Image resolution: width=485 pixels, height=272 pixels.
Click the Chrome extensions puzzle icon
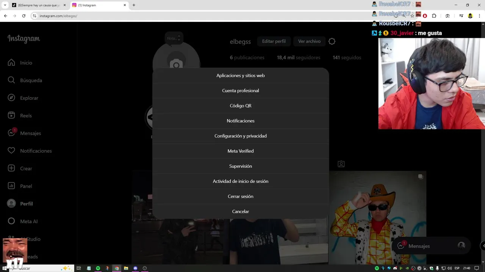coord(434,16)
